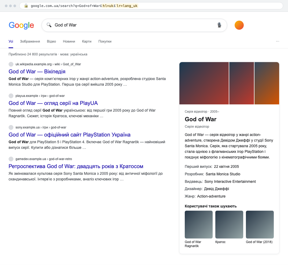
Task: Click the favicon next to uk.wikipedia.example.org
Action: click(11, 64)
